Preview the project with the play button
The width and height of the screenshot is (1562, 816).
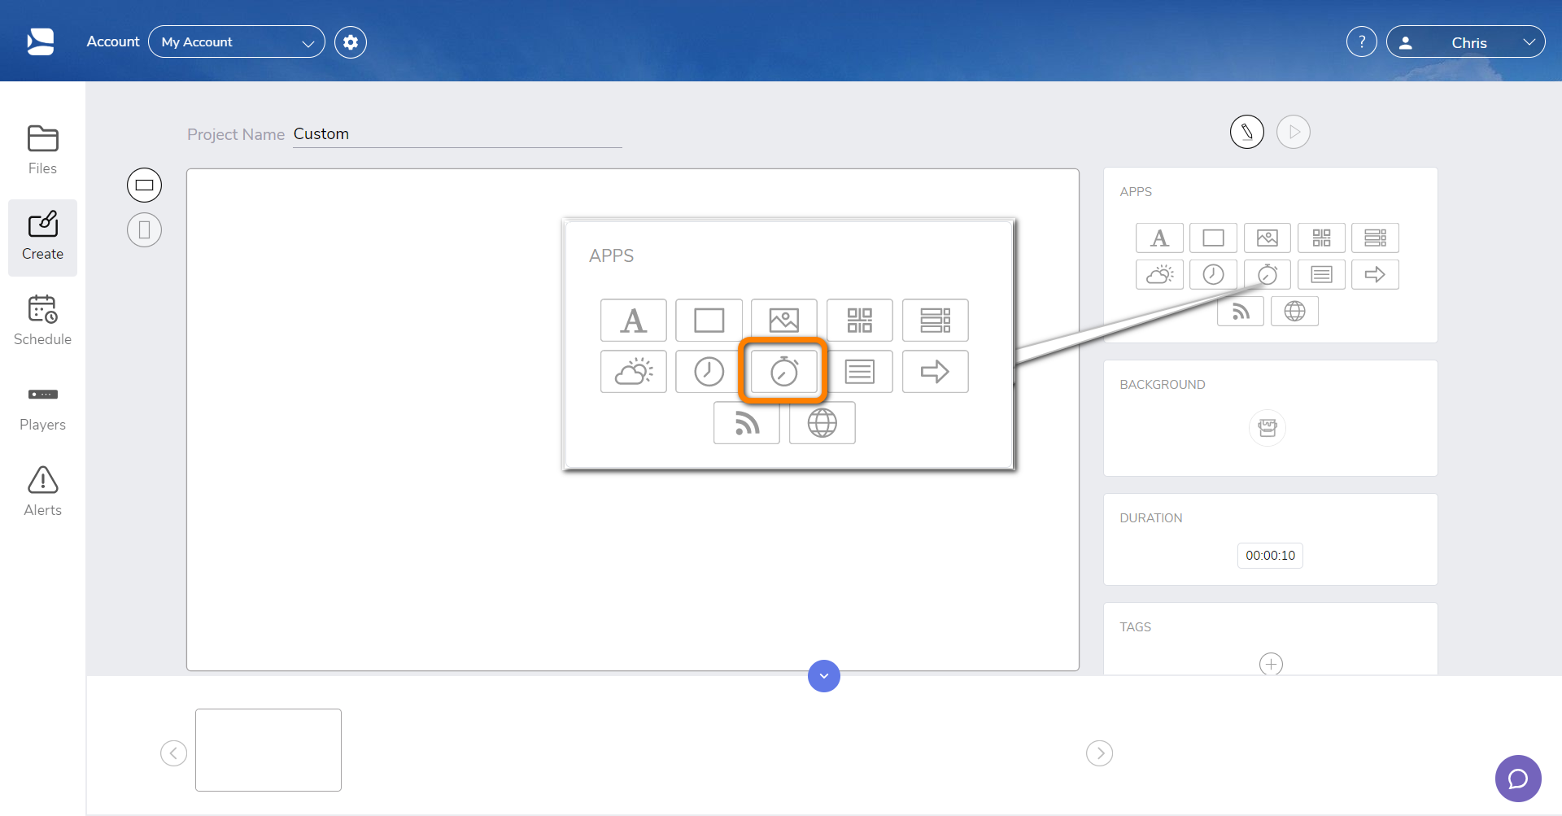point(1294,132)
